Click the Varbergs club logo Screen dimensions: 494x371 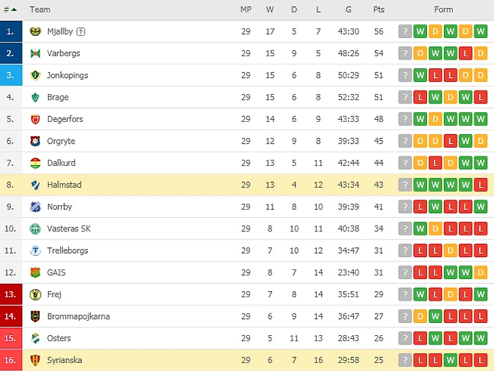[x=36, y=53]
